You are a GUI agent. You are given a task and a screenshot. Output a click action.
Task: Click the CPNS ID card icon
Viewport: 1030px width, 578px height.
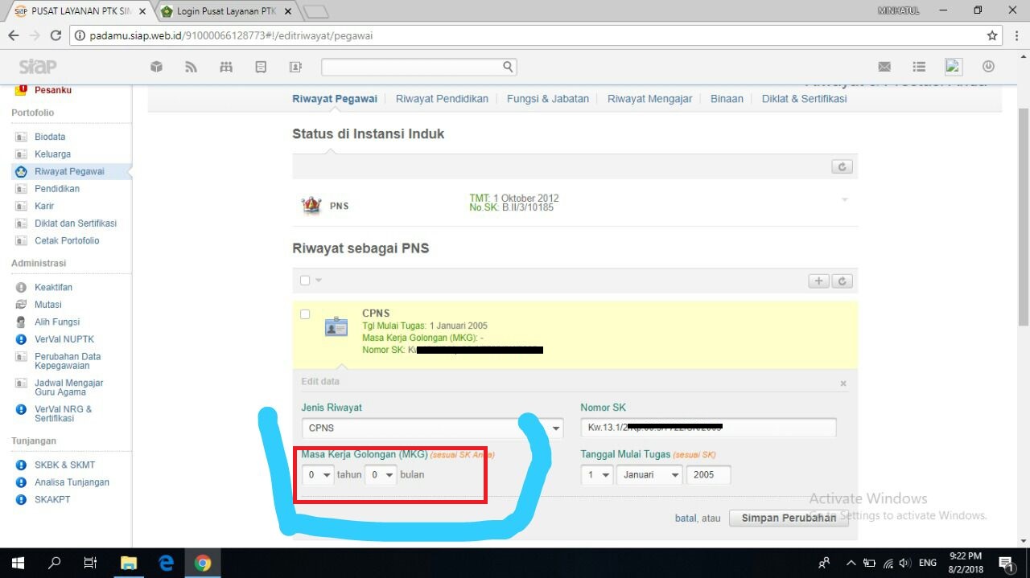click(336, 327)
